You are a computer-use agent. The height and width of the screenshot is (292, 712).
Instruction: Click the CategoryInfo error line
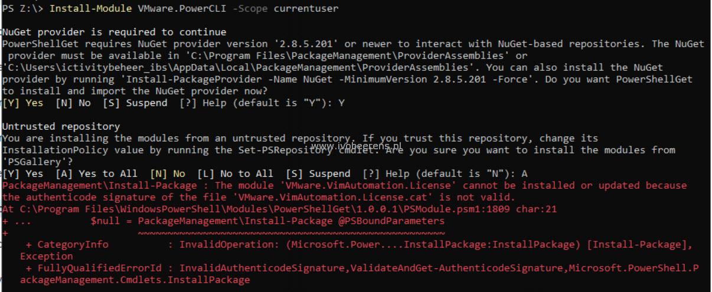point(347,250)
